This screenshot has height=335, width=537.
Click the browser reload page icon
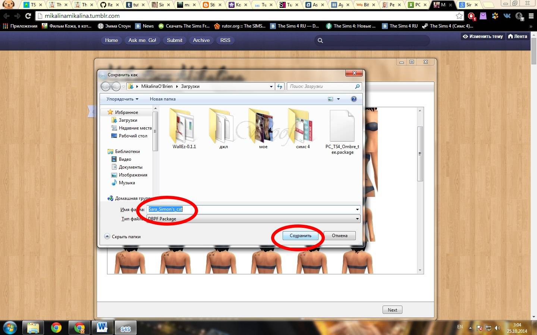(28, 16)
